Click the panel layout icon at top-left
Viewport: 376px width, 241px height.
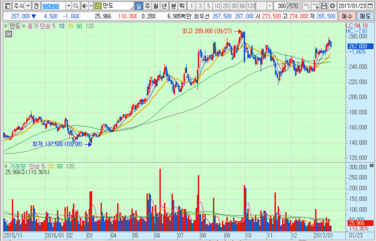pos(5,5)
